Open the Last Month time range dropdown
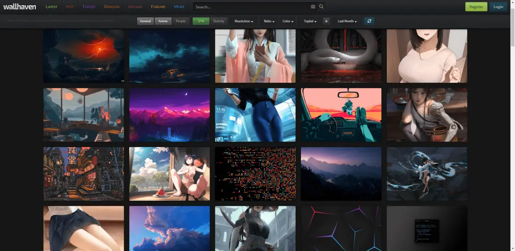Screen dimensions: 515x251 (347, 21)
